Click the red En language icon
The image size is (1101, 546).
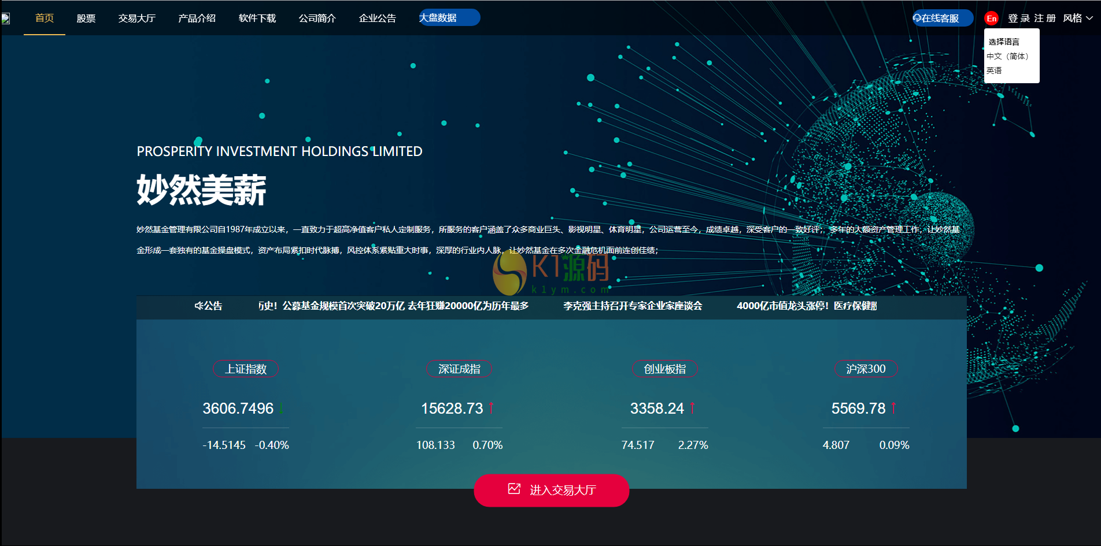tap(991, 18)
